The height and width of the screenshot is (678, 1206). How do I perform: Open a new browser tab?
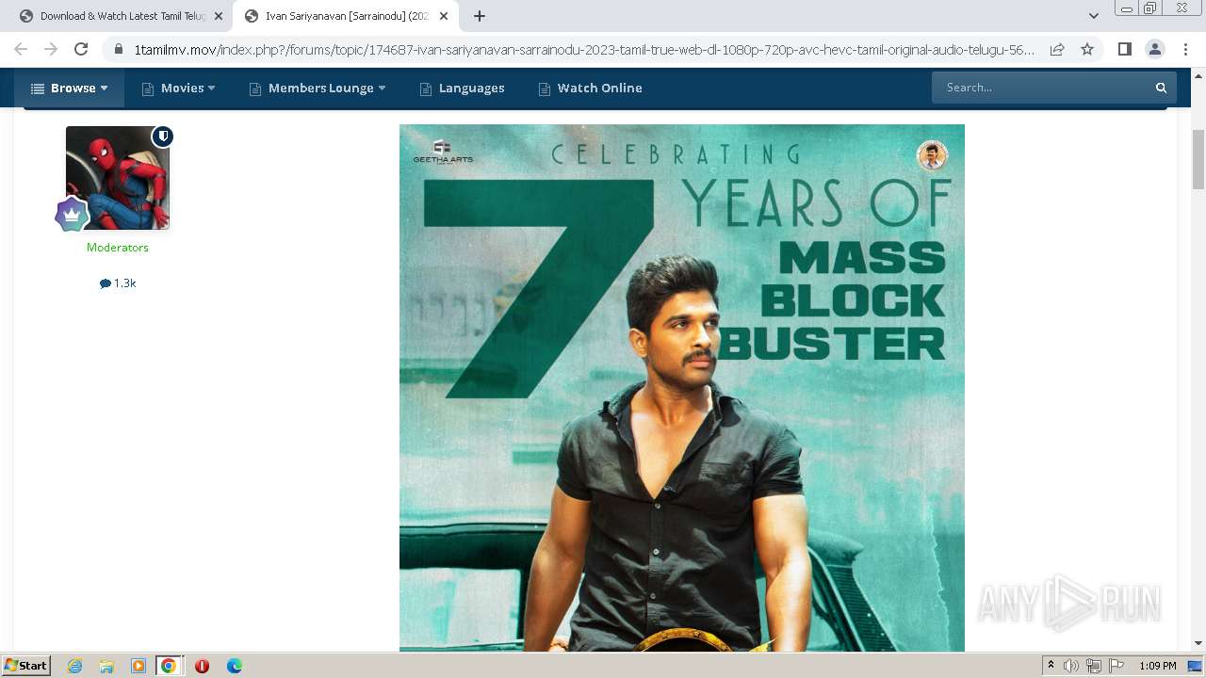[x=480, y=16]
